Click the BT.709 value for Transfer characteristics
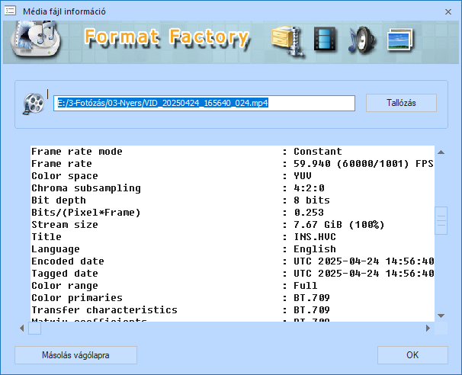The image size is (462, 375). coord(312,310)
